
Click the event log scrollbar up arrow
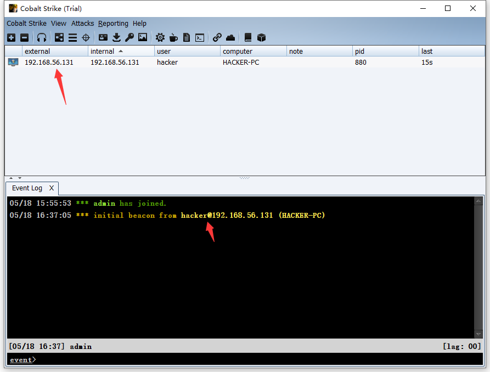478,201
